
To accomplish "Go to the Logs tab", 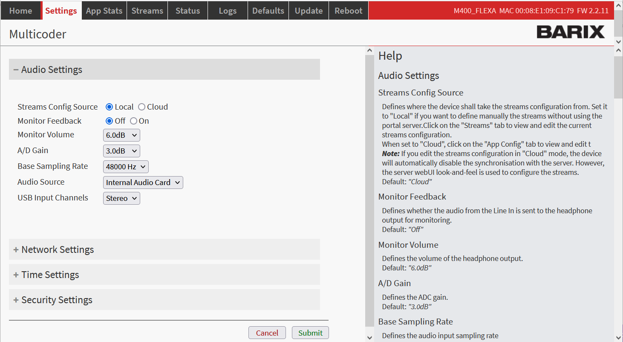I will click(228, 11).
